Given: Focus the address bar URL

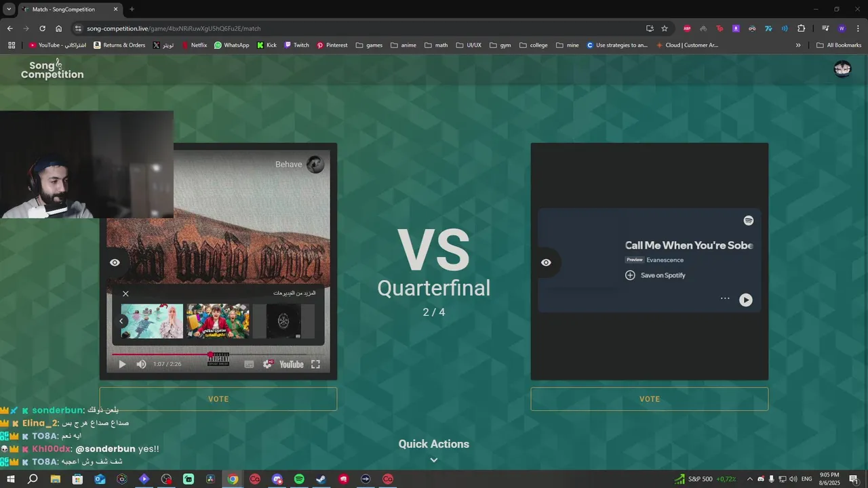Looking at the screenshot, I should coord(174,28).
